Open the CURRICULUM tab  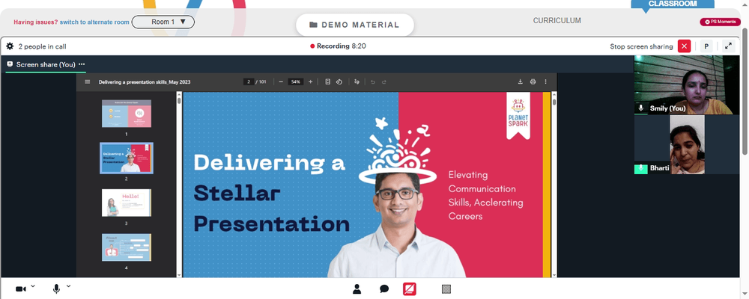[557, 20]
